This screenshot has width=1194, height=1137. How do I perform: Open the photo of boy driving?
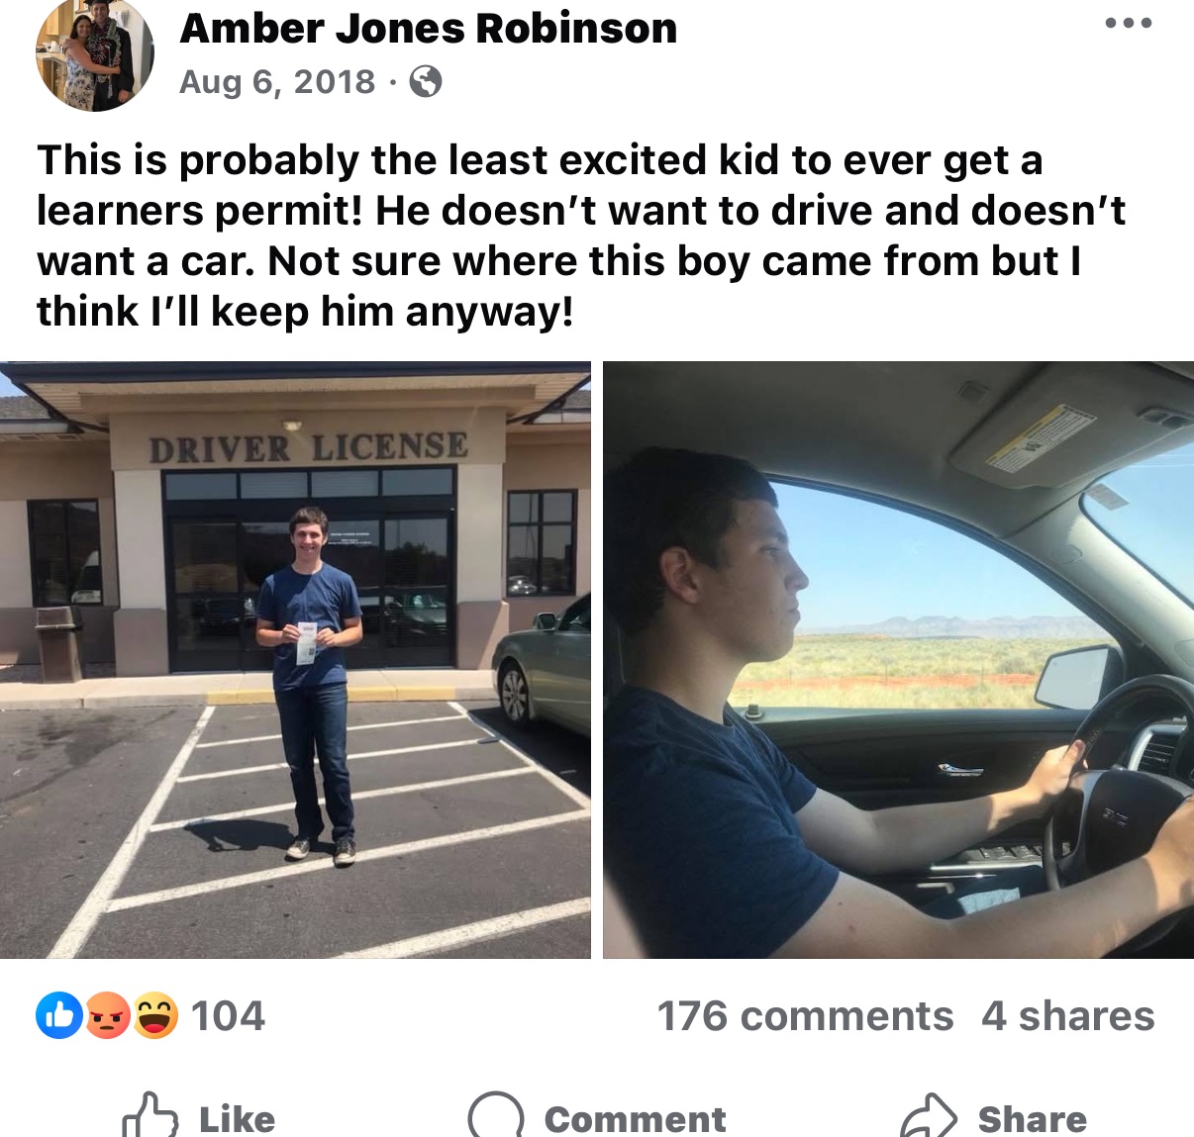(x=898, y=660)
